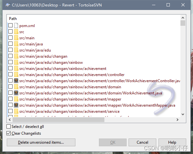Minimize the TortoiseSVN Revert window

pos(154,5)
